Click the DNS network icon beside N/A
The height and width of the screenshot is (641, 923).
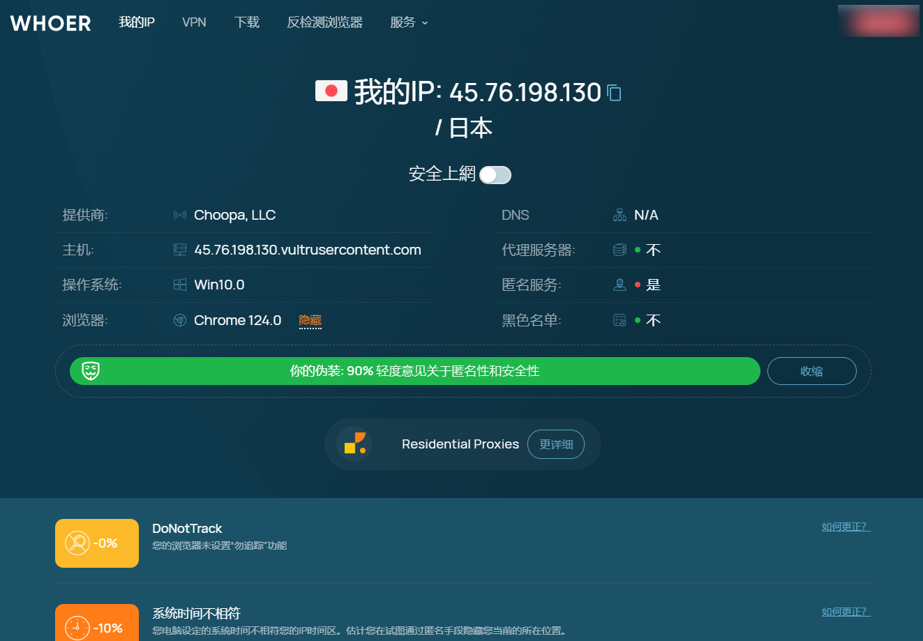coord(620,215)
